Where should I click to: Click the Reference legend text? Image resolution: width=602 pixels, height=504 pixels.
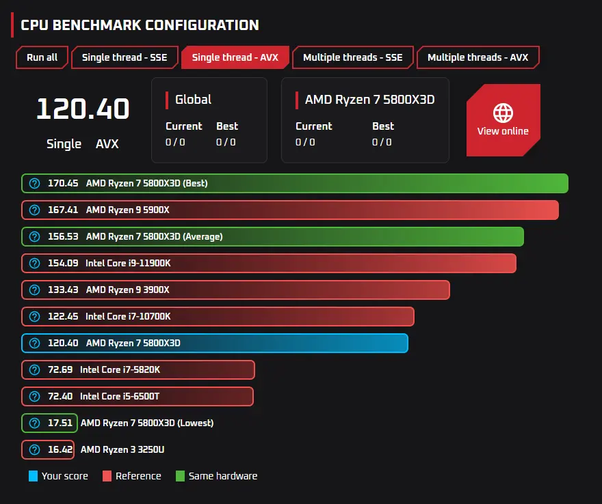point(138,476)
